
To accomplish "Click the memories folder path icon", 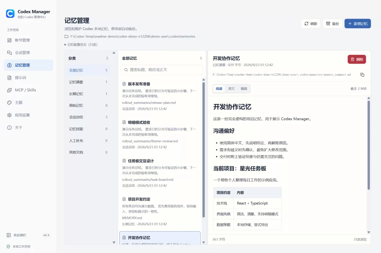I will coord(66,36).
